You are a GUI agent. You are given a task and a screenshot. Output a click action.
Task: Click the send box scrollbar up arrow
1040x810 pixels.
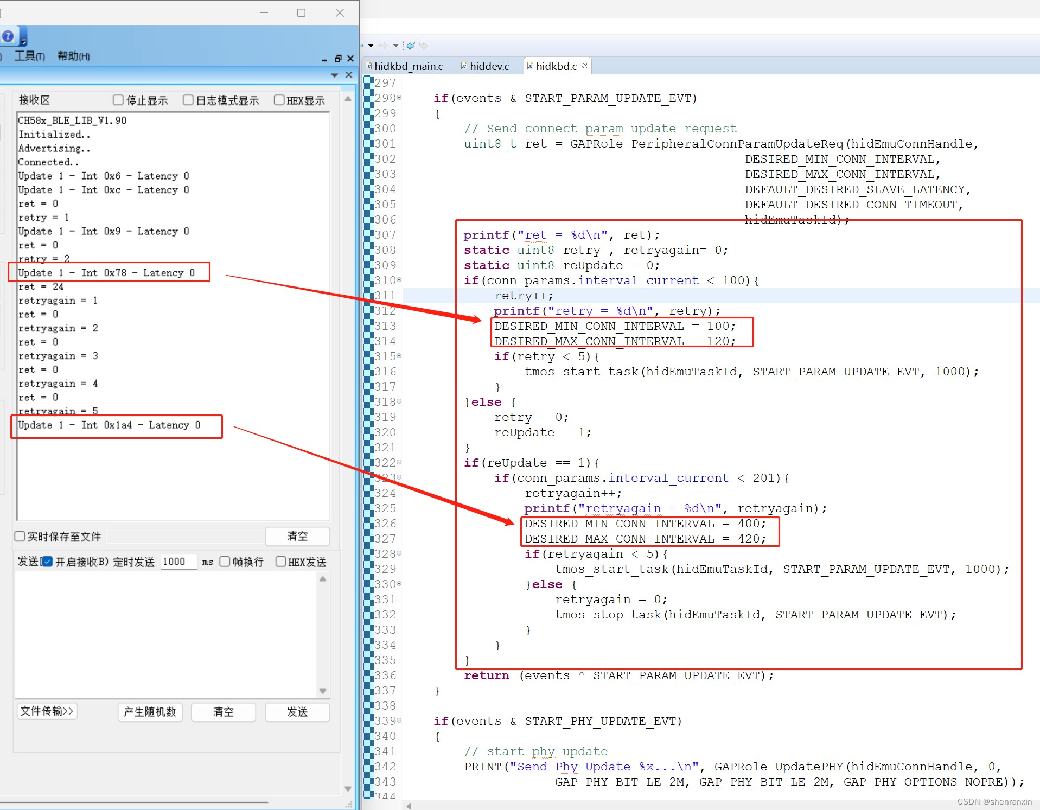pyautogui.click(x=323, y=579)
